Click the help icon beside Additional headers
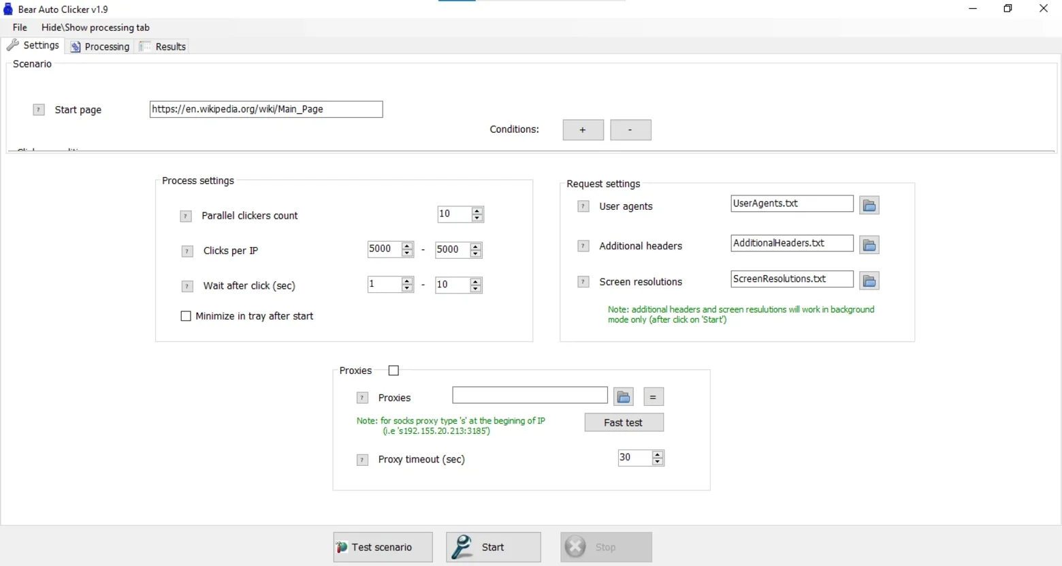The image size is (1062, 566). (x=583, y=246)
